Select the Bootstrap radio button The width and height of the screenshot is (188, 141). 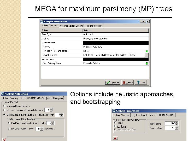click(x=115, y=126)
